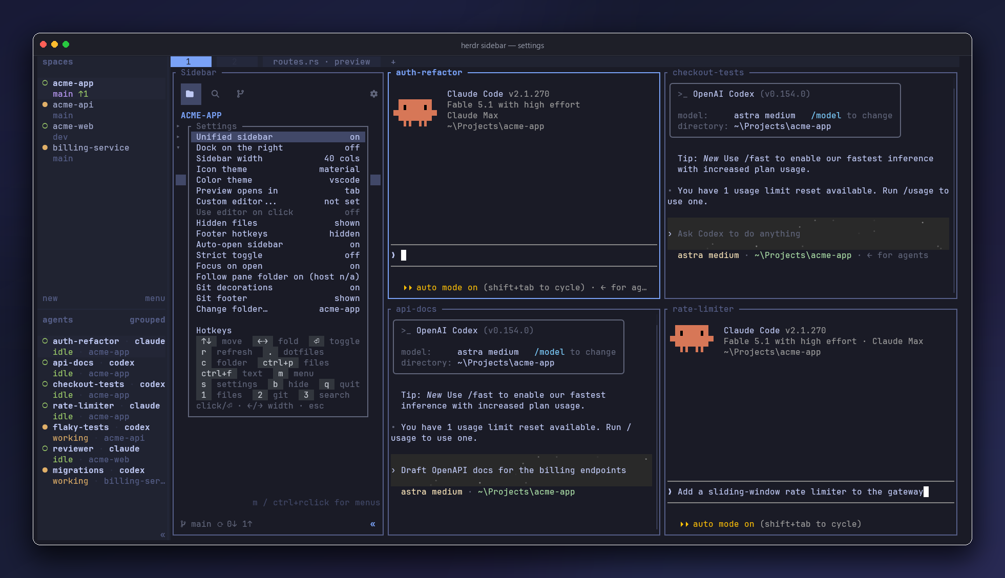This screenshot has height=578, width=1005.
Task: Select migrations agent entry
Action: [x=102, y=475]
